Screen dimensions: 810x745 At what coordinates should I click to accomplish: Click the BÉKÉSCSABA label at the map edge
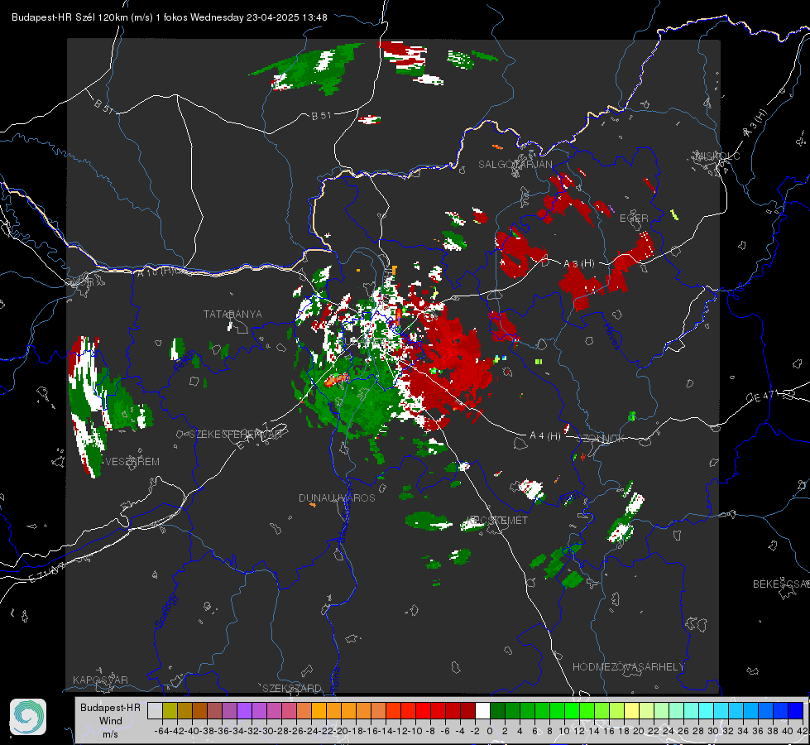[781, 584]
